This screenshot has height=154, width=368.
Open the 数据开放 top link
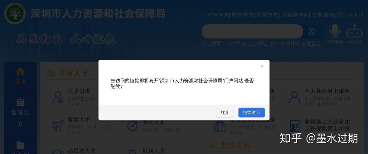(243, 15)
